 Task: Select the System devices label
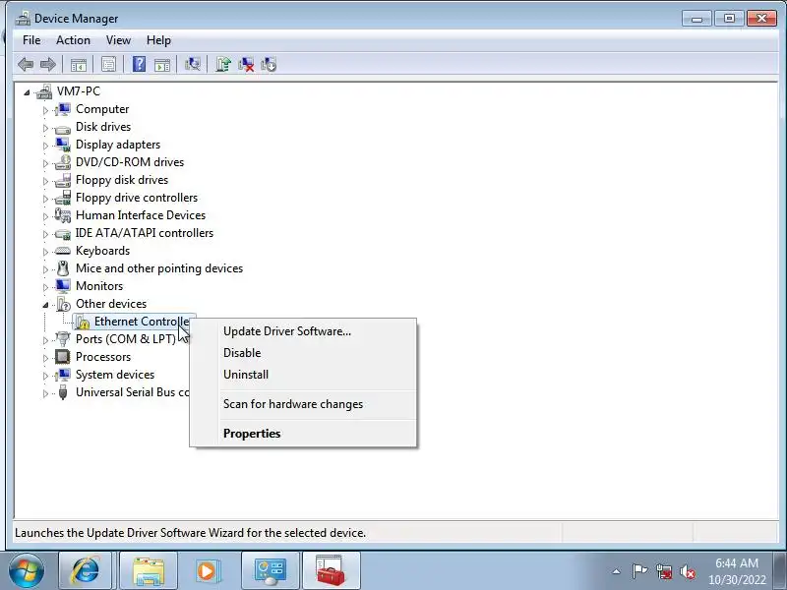(115, 375)
